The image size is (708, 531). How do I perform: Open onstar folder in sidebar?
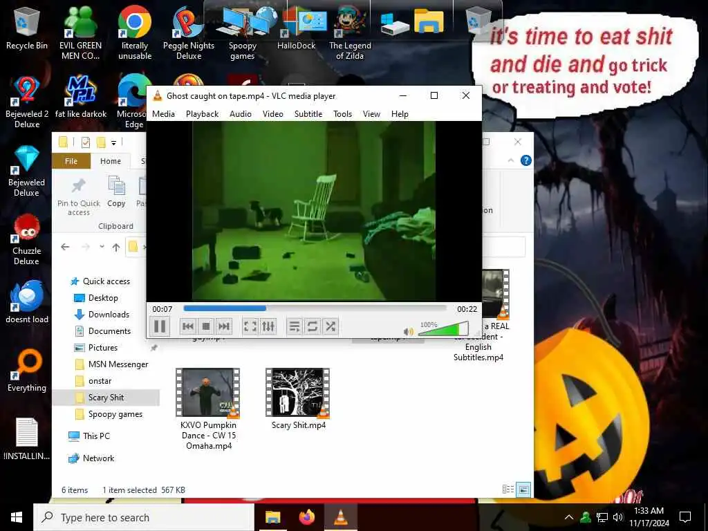pyautogui.click(x=100, y=381)
